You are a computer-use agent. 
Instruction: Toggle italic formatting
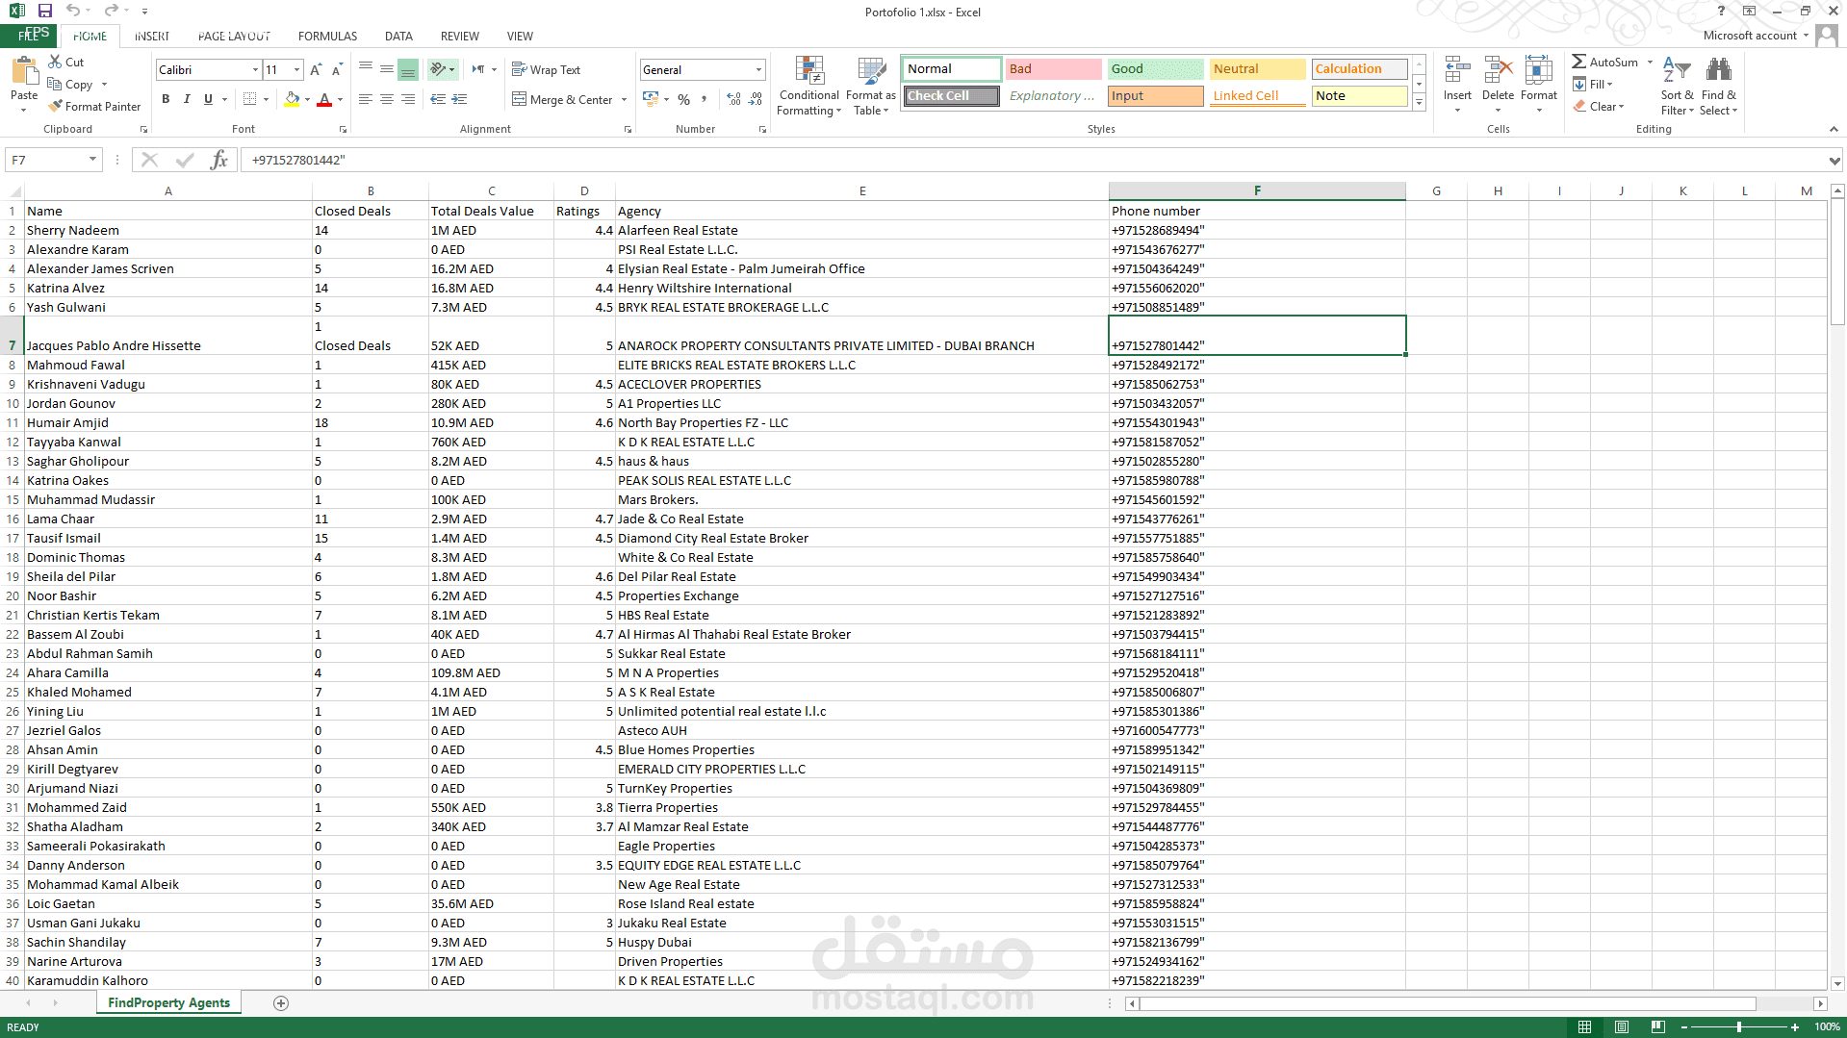point(187,99)
